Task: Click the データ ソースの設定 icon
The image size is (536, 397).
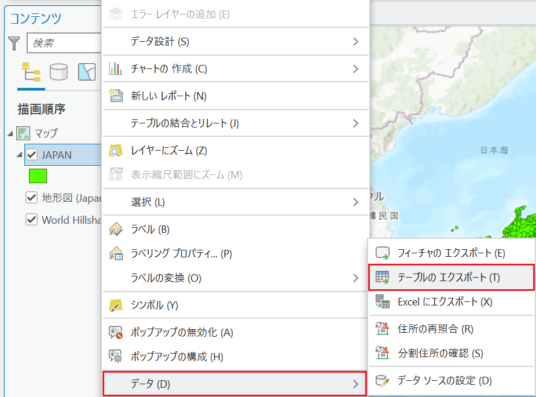Action: tap(383, 381)
